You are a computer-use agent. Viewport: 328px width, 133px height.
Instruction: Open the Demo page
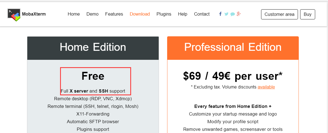click(x=93, y=14)
